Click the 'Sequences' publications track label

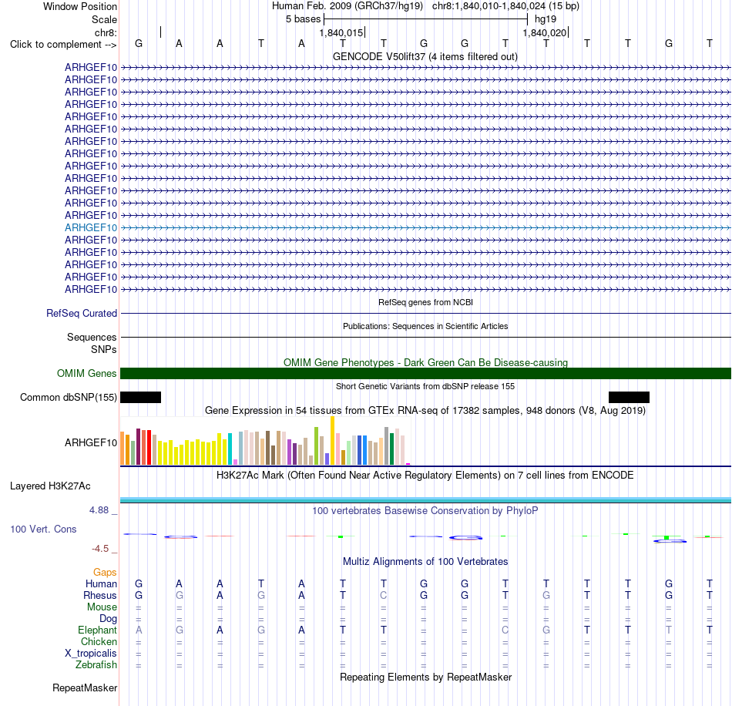[92, 337]
